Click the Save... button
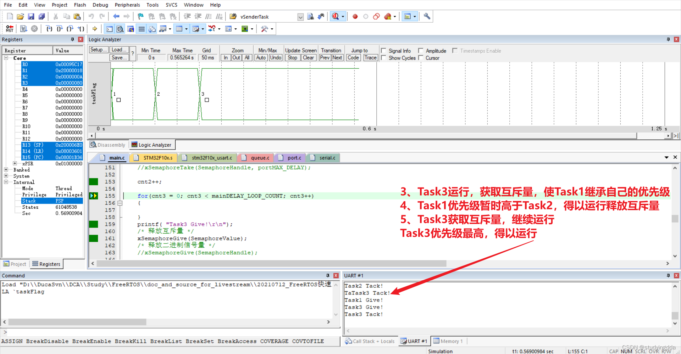The height and width of the screenshot is (354, 681). (x=119, y=57)
